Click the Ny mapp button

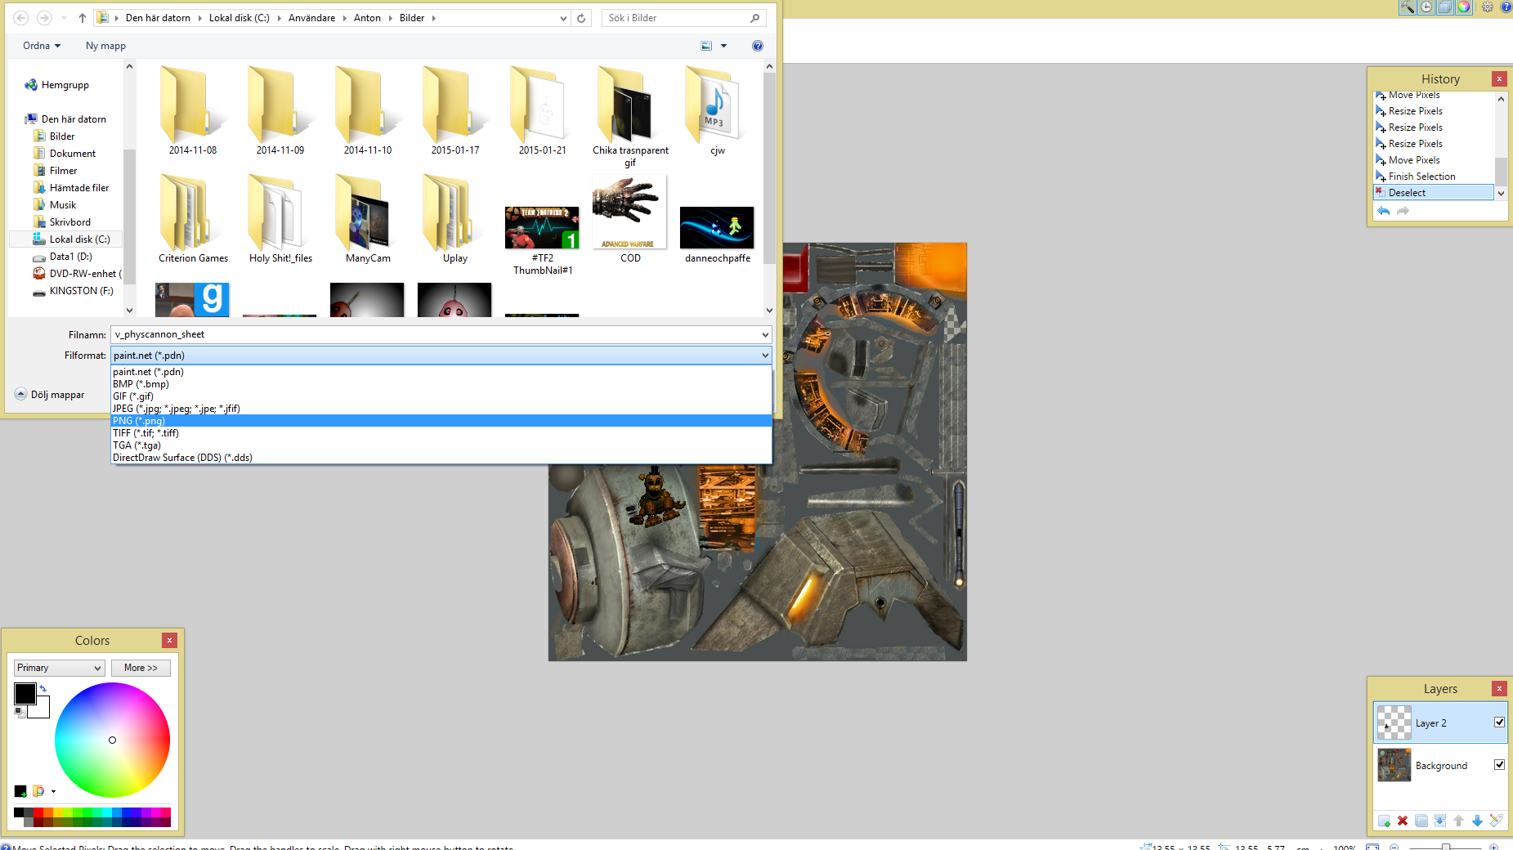(x=105, y=46)
